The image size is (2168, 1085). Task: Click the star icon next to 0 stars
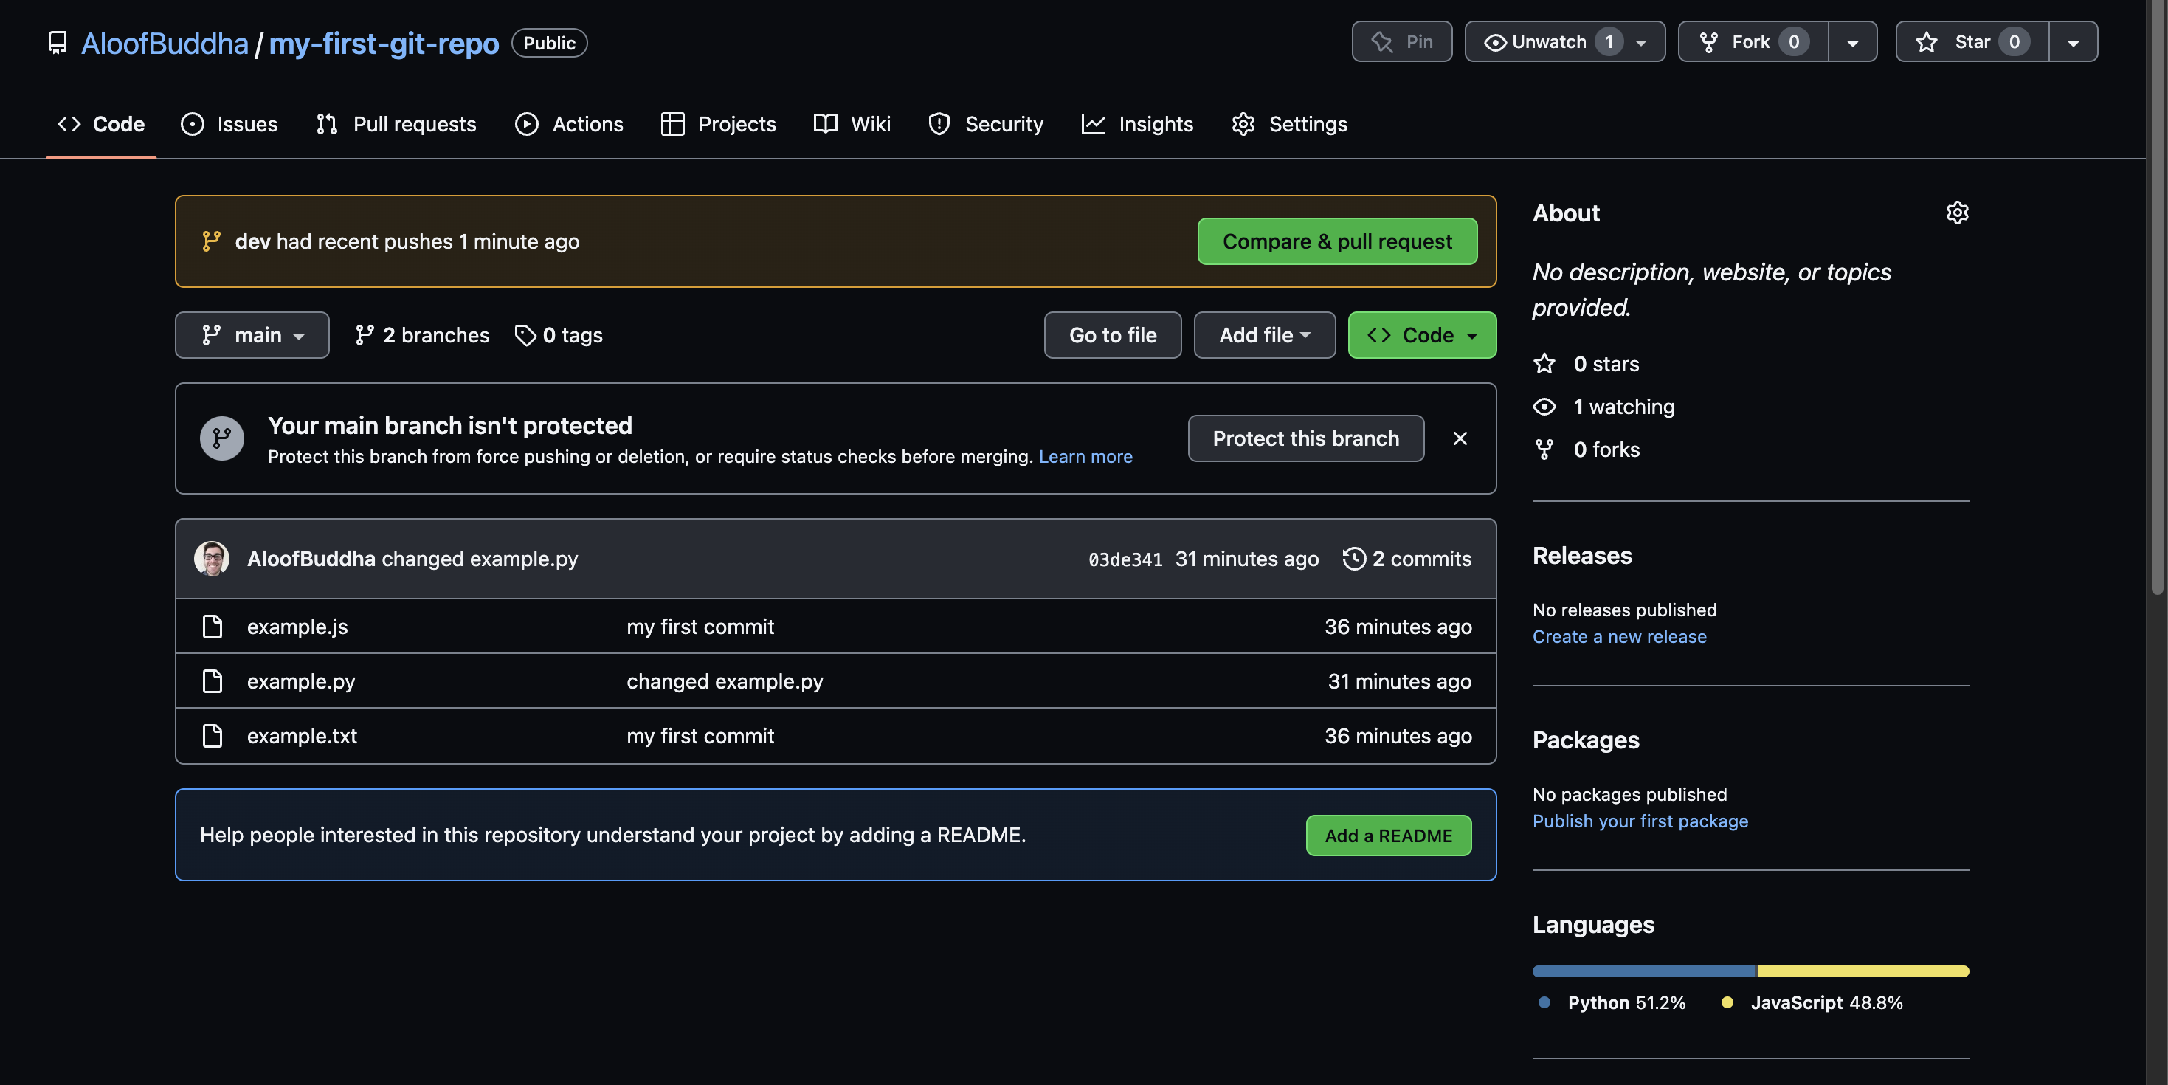click(x=1544, y=364)
